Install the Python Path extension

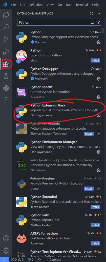(95, 225)
